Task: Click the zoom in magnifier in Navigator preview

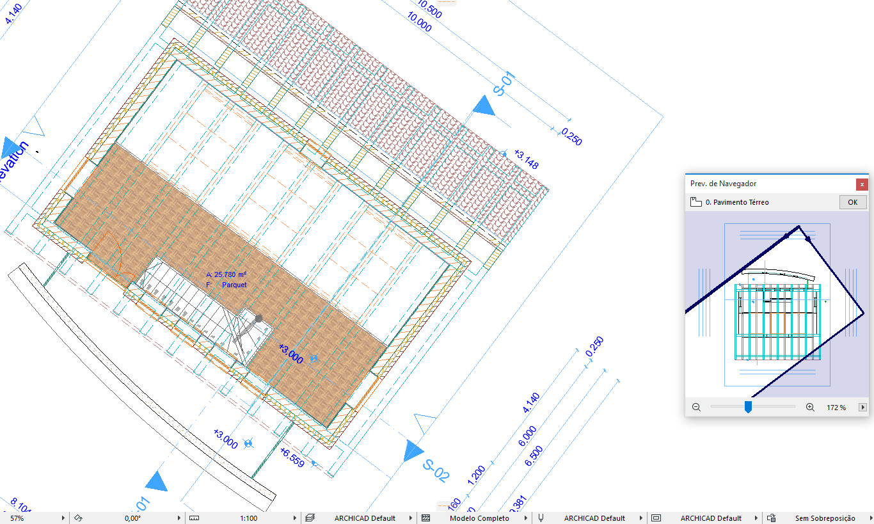Action: [810, 407]
